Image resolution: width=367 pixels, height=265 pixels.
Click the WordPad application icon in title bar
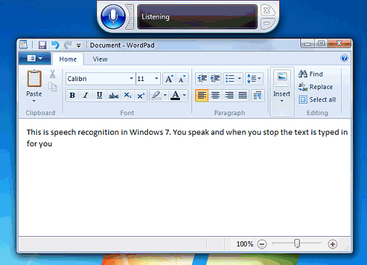[23, 45]
